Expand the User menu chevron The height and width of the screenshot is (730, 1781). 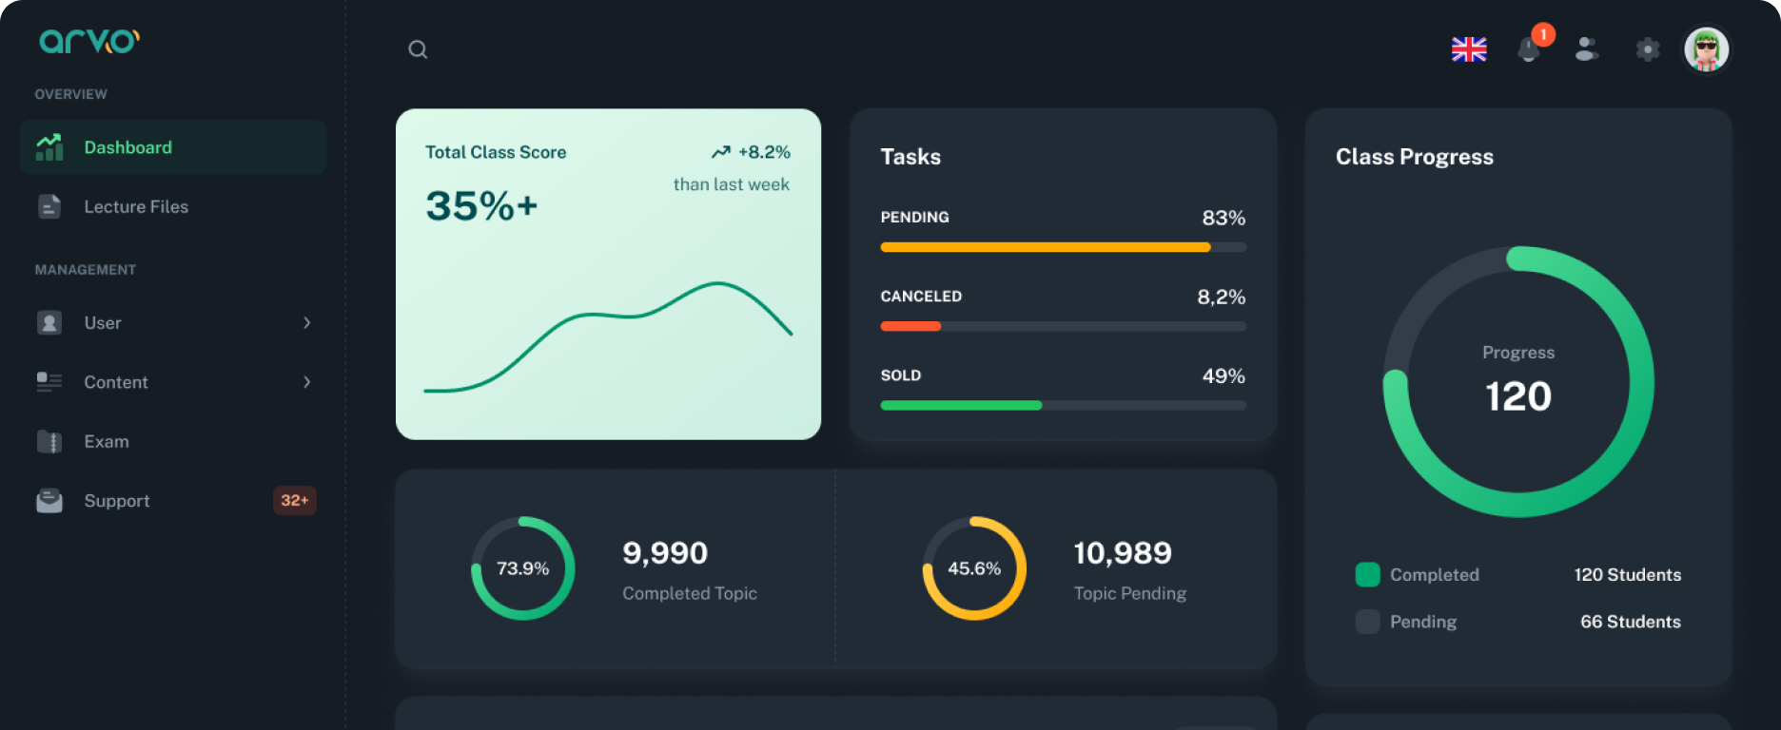(306, 323)
